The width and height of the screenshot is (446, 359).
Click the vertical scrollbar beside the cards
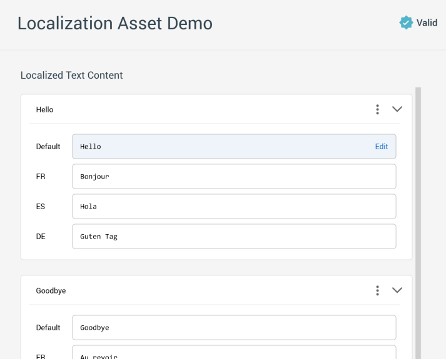418,219
